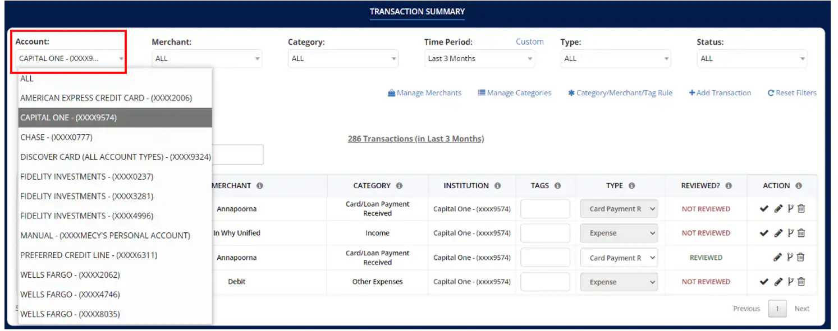
Task: Mark the first Annapoorna transaction as reviewed
Action: tap(764, 208)
